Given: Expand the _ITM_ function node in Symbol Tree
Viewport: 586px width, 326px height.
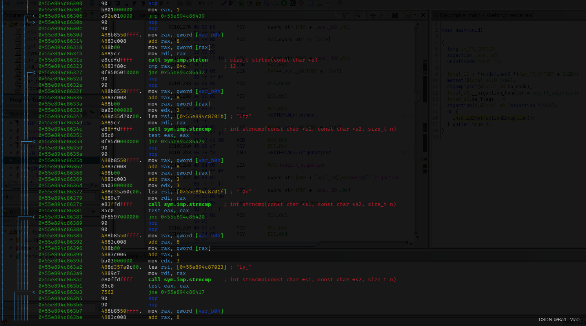Looking at the screenshot, I should point(11,123).
